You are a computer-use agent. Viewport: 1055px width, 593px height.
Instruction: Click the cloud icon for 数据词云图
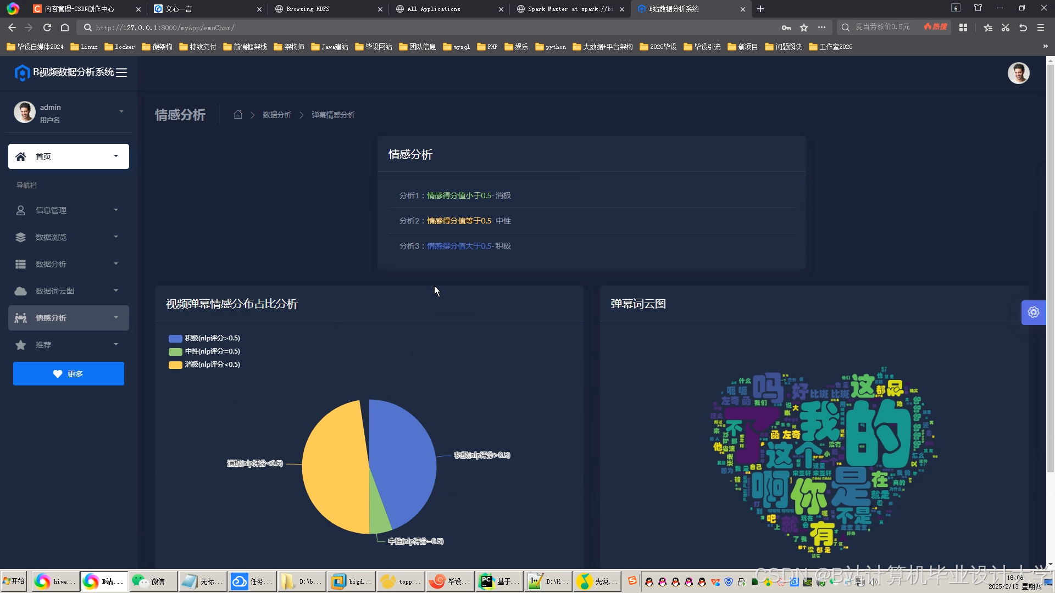21,291
